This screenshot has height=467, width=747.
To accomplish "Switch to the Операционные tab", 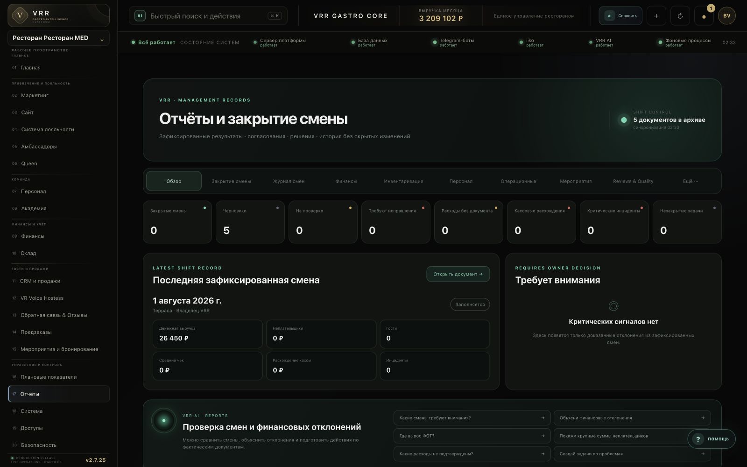I will click(x=518, y=181).
